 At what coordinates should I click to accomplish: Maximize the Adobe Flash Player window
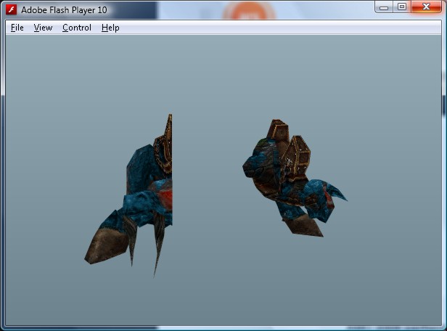[402, 7]
